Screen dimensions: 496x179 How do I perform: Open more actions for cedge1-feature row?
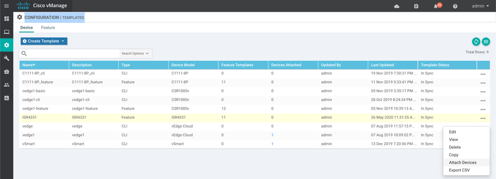483,109
